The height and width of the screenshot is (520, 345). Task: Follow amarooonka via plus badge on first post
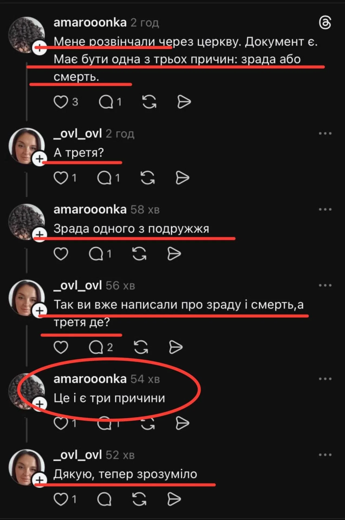(40, 48)
